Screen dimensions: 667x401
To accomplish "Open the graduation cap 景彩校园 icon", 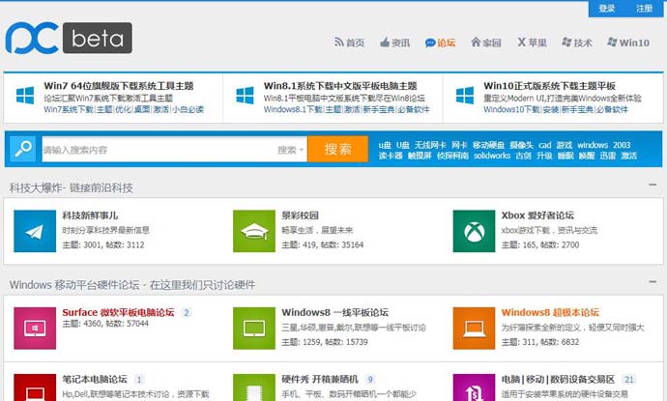I will tap(254, 231).
